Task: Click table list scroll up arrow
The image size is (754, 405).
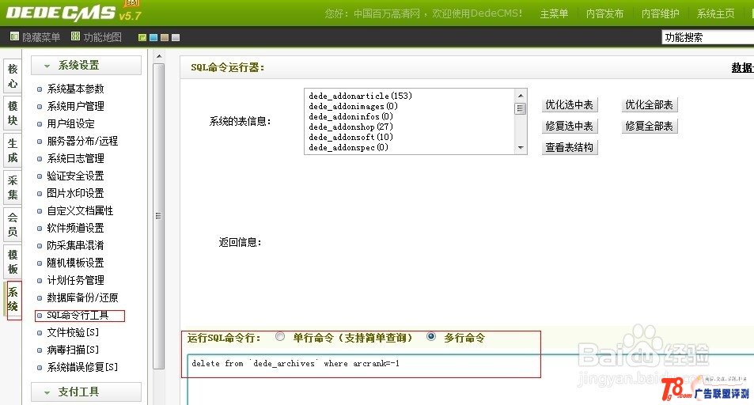Action: (521, 95)
